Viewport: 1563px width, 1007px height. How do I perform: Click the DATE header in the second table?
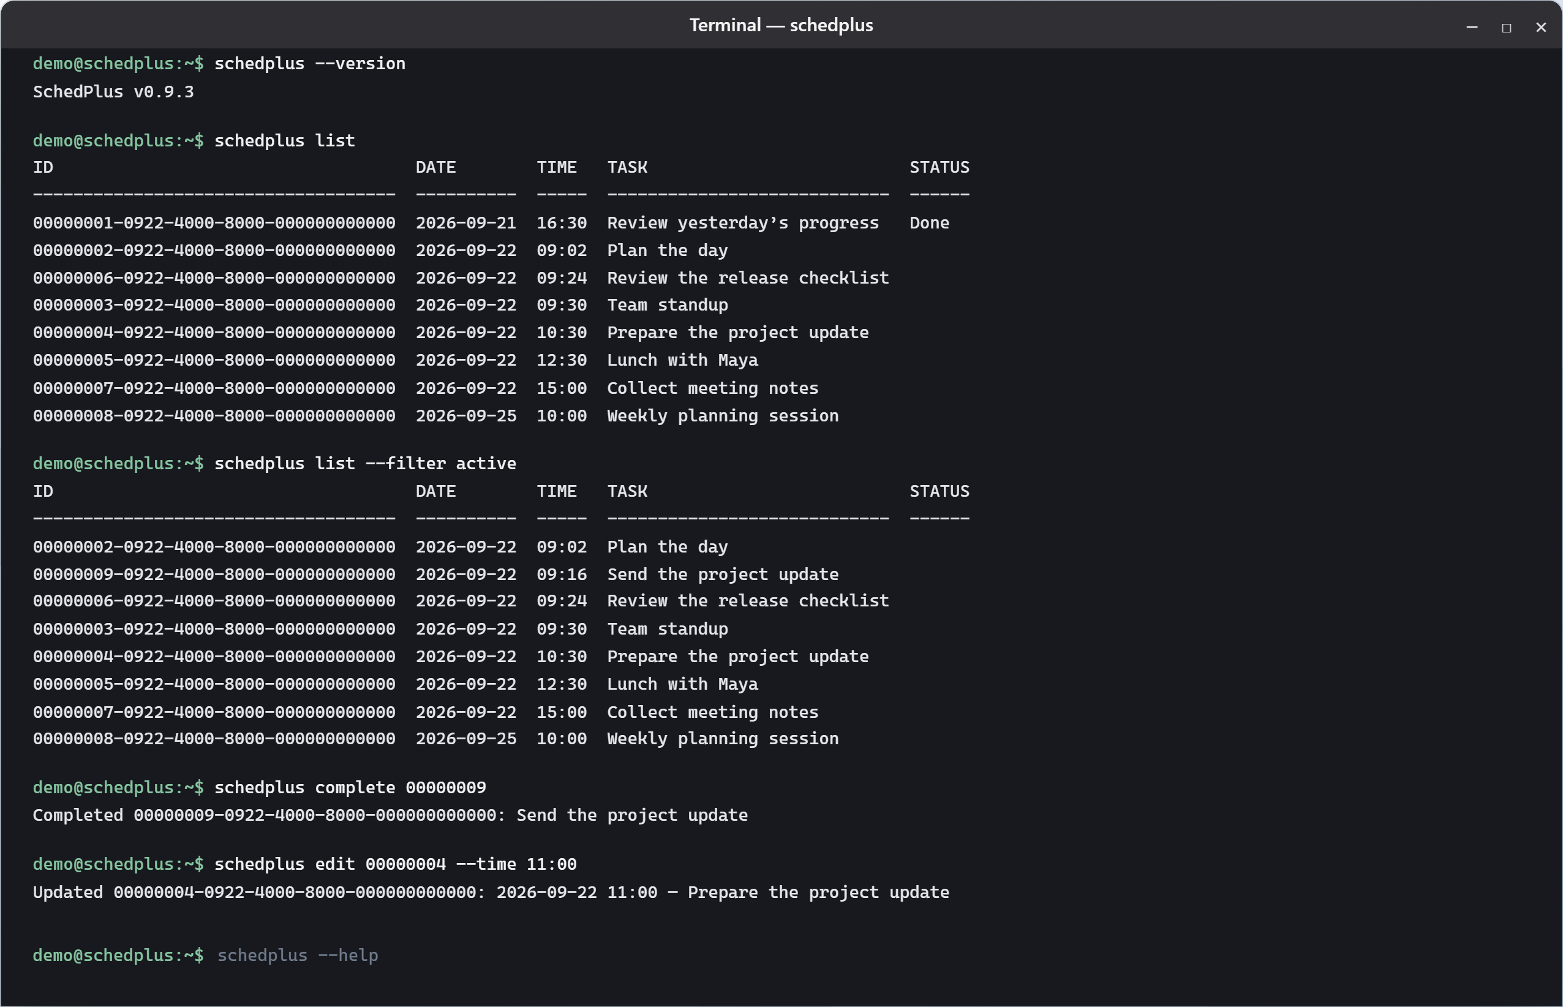pos(435,491)
